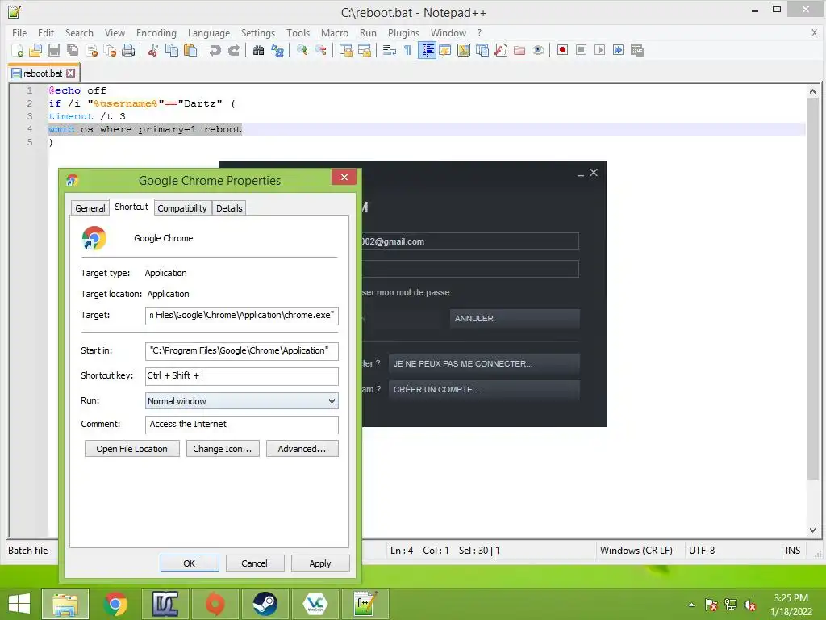Viewport: 826px width, 620px height.
Task: Expand the Run dropdown showing Normal window
Action: (x=242, y=401)
